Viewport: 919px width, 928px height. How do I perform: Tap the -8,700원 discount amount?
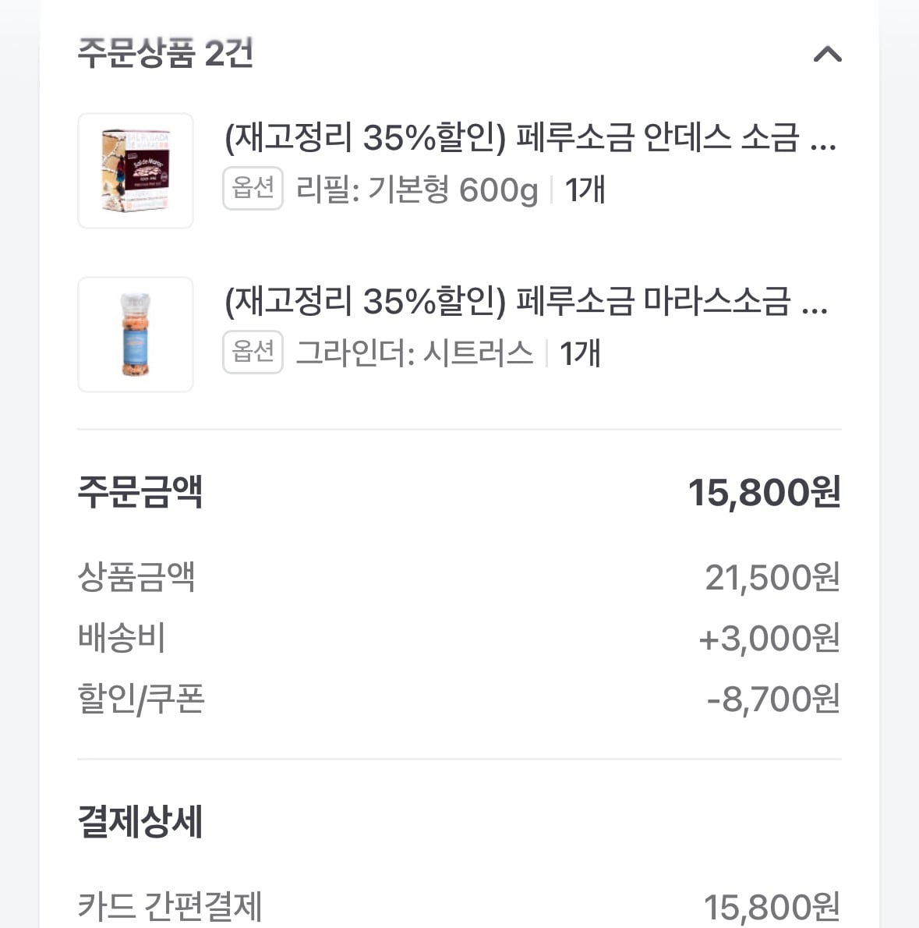(773, 699)
